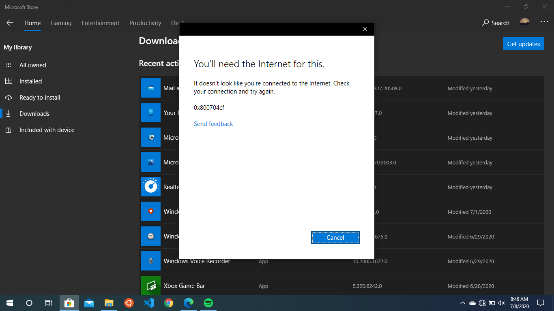Viewport: 554px width, 311px height.
Task: Click the Your Phone app icon
Action: [x=151, y=113]
